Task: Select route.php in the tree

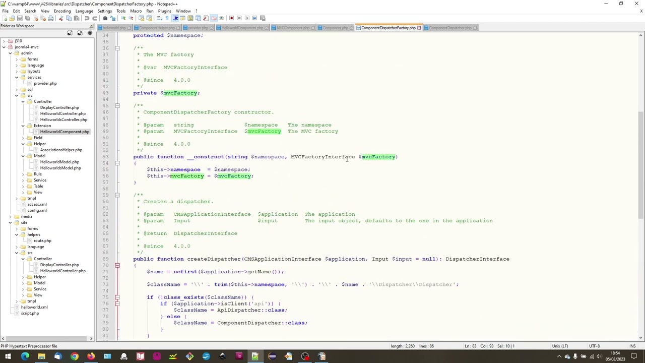Action: [42, 240]
